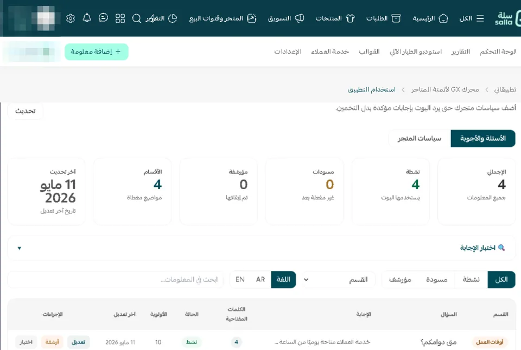Click أرشفة for متى دوامكم row
Screen dimensions: 521x350
[x=52, y=342]
